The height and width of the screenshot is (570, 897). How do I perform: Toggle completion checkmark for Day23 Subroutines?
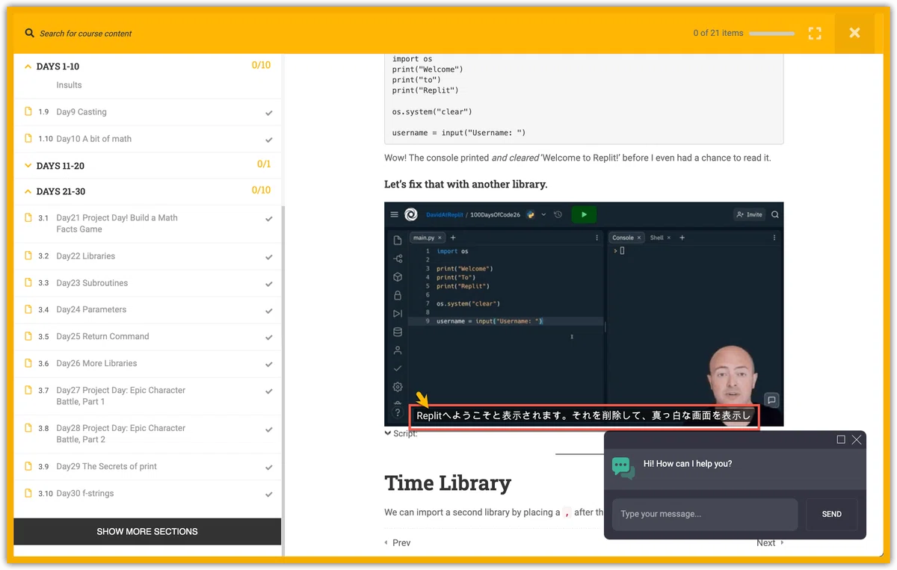click(269, 285)
